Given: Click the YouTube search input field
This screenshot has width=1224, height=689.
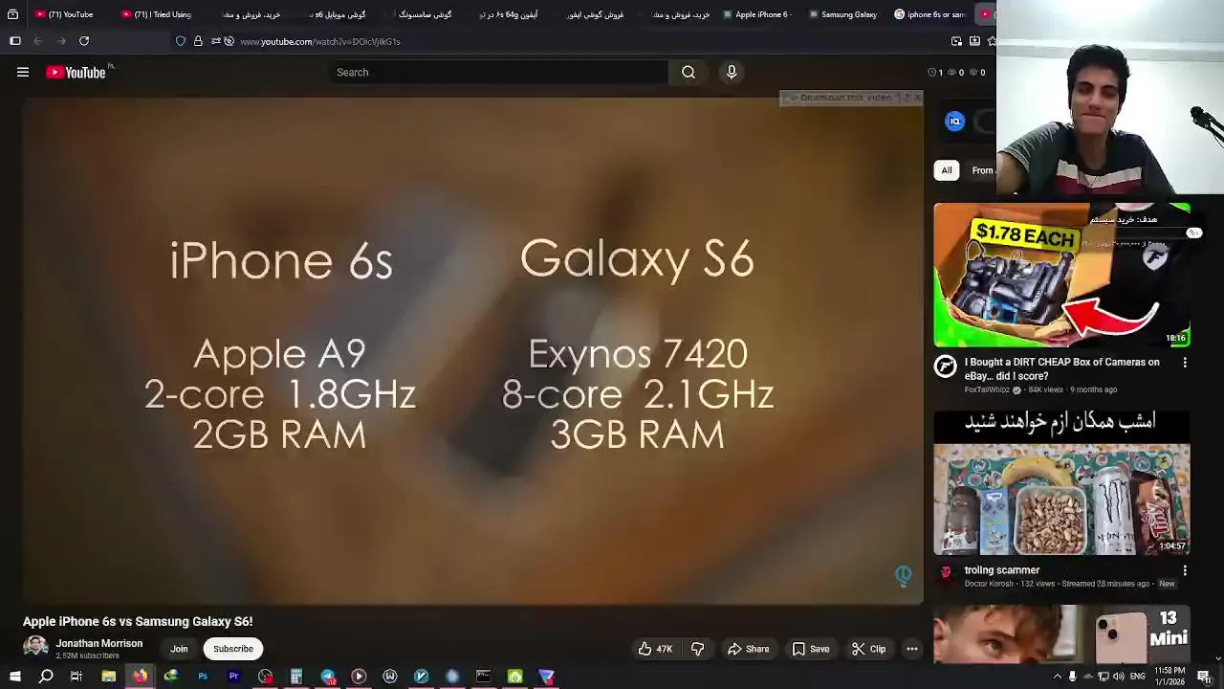Looking at the screenshot, I should click(x=497, y=72).
